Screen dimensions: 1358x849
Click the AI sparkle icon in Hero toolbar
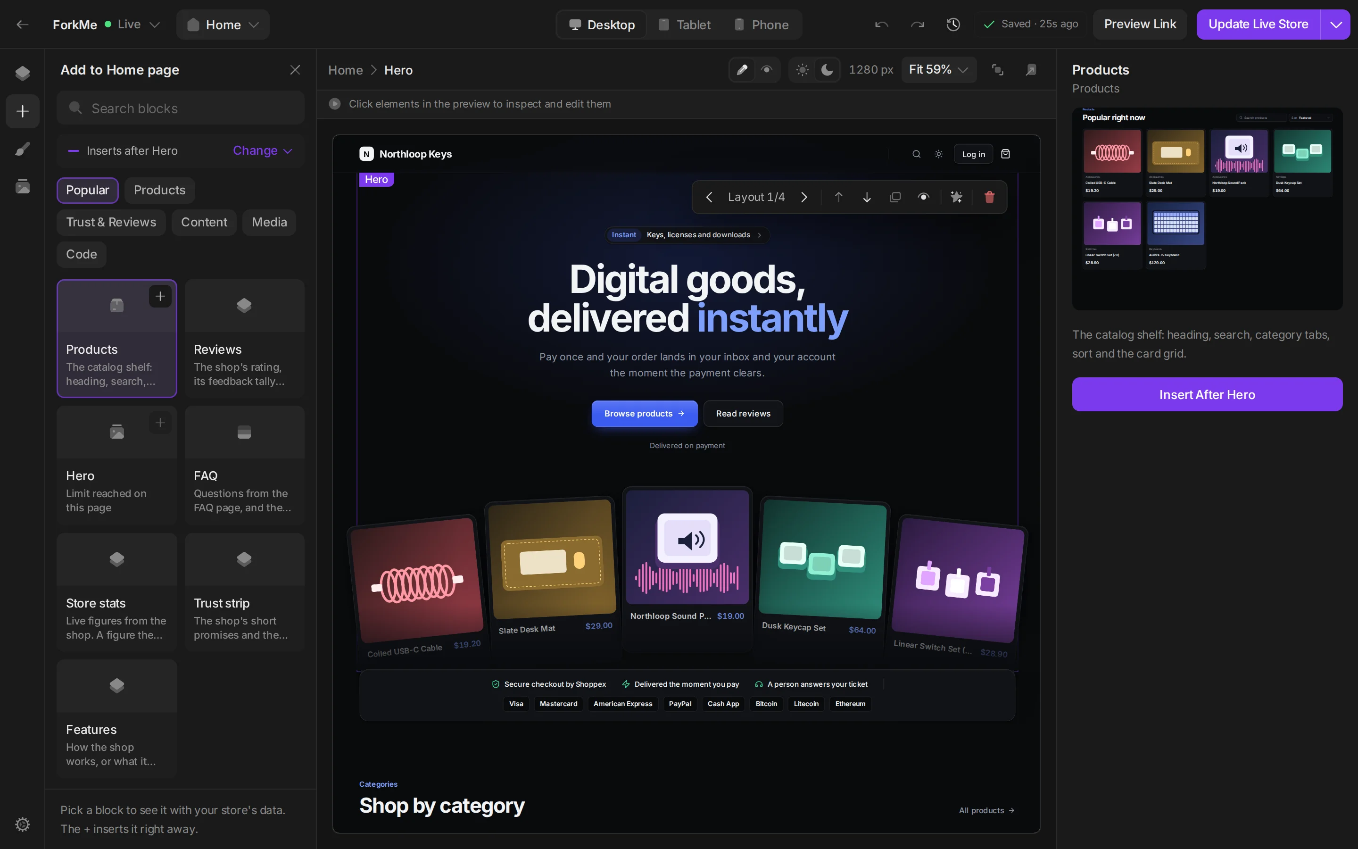956,197
